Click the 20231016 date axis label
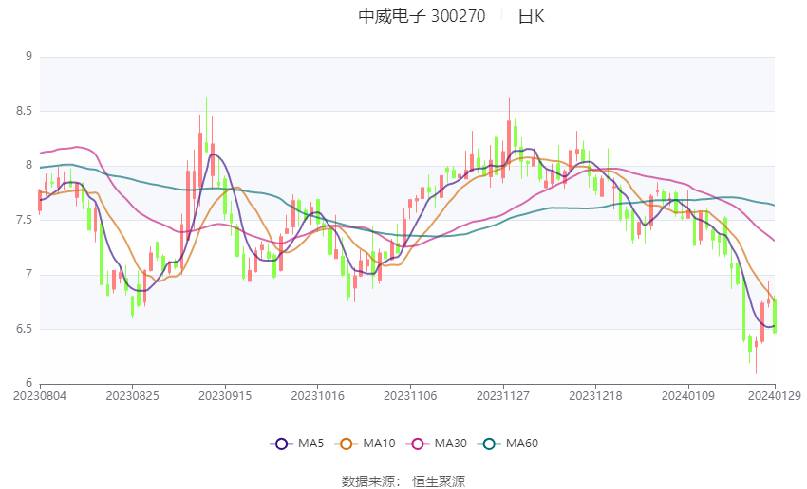Screen dimensions: 807x489 [x=317, y=396]
